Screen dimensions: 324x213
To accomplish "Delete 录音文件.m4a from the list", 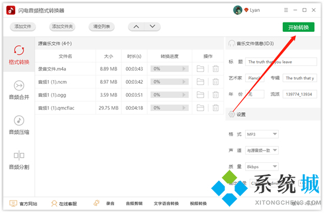I will (x=216, y=68).
